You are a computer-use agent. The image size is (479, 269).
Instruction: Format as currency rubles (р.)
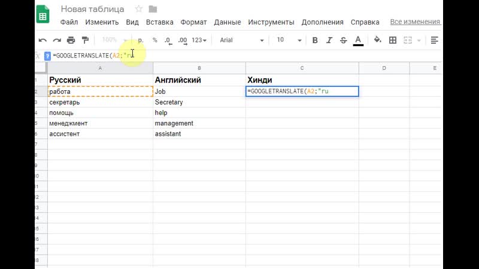click(141, 40)
